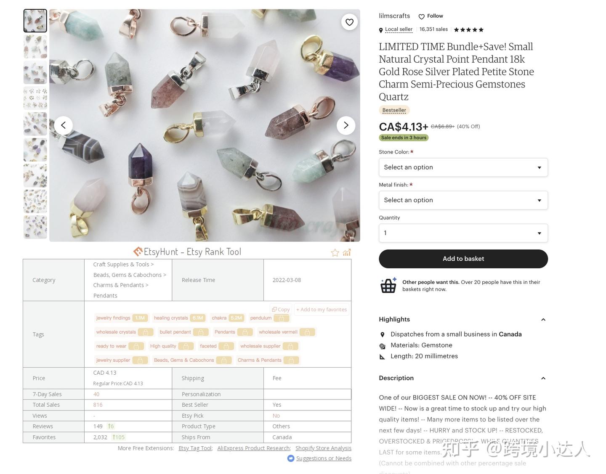The height and width of the screenshot is (474, 606).
Task: Toggle the heart favorite on the product photo
Action: (349, 22)
